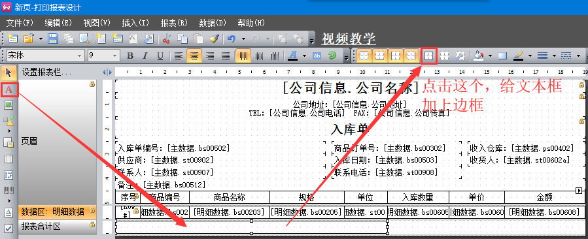Image resolution: width=588 pixels, height=239 pixels.
Task: Toggle underline formatting
Action: (160, 56)
